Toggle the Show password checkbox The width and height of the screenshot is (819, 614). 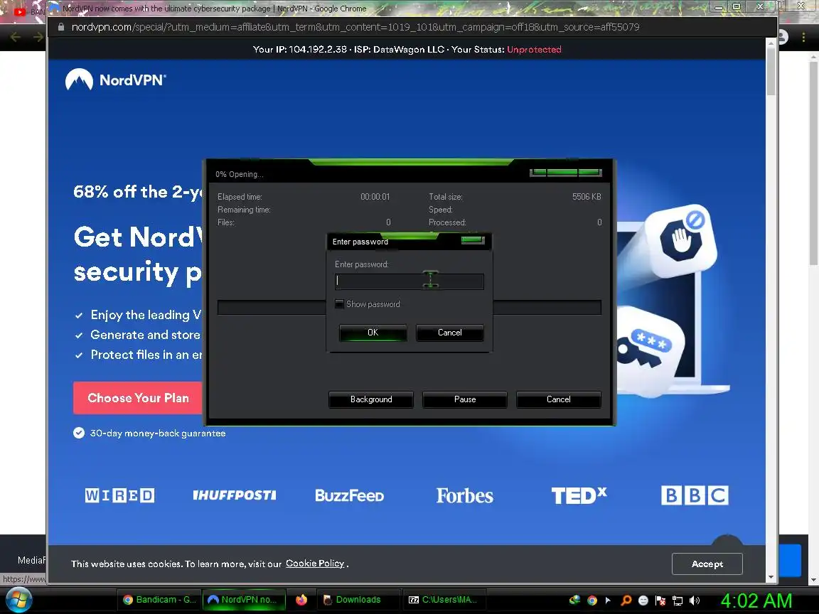pyautogui.click(x=340, y=304)
